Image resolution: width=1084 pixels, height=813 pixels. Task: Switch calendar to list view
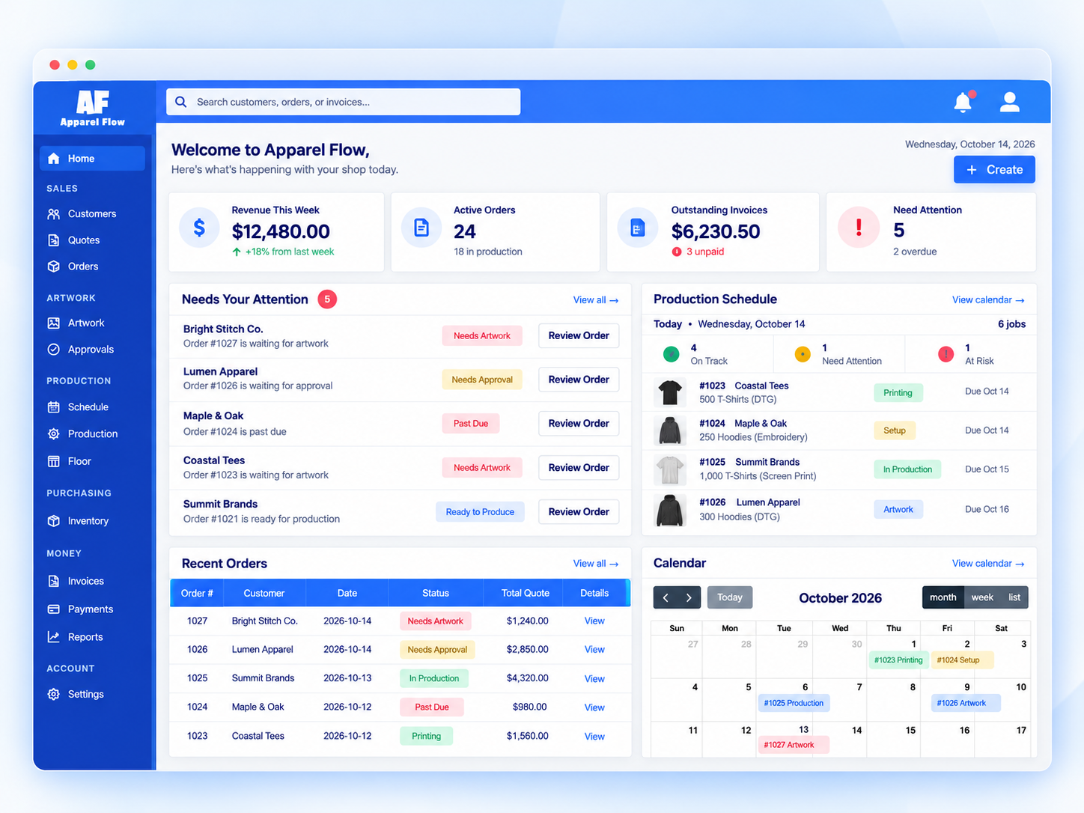(1014, 597)
